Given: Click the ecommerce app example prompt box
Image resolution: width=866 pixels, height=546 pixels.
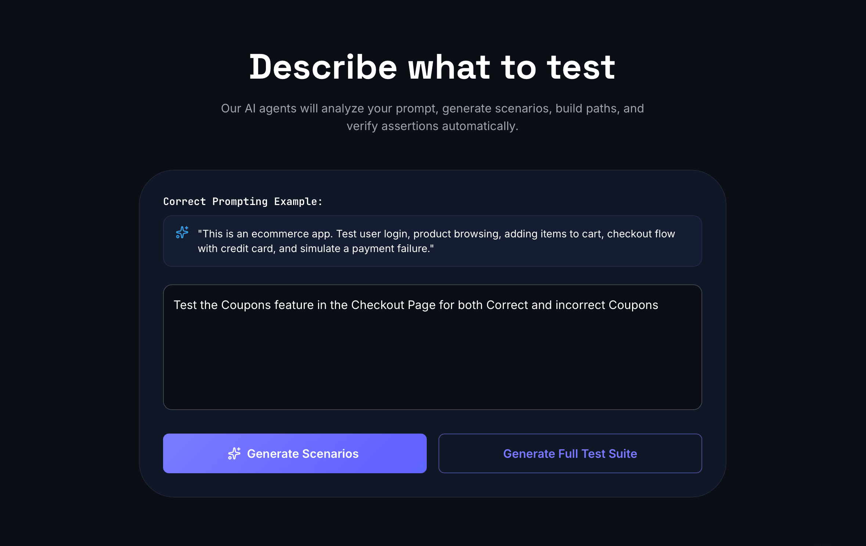Looking at the screenshot, I should coord(432,241).
